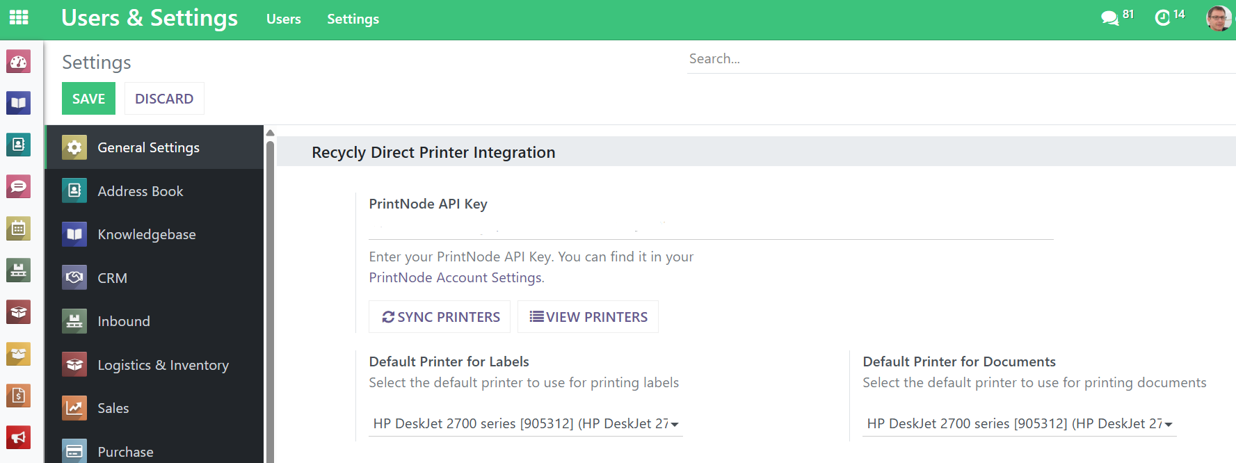
Task: Switch to the Sales settings section
Action: pyautogui.click(x=113, y=408)
